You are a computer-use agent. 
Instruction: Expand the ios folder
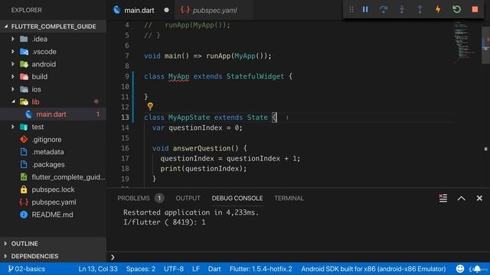click(x=13, y=89)
